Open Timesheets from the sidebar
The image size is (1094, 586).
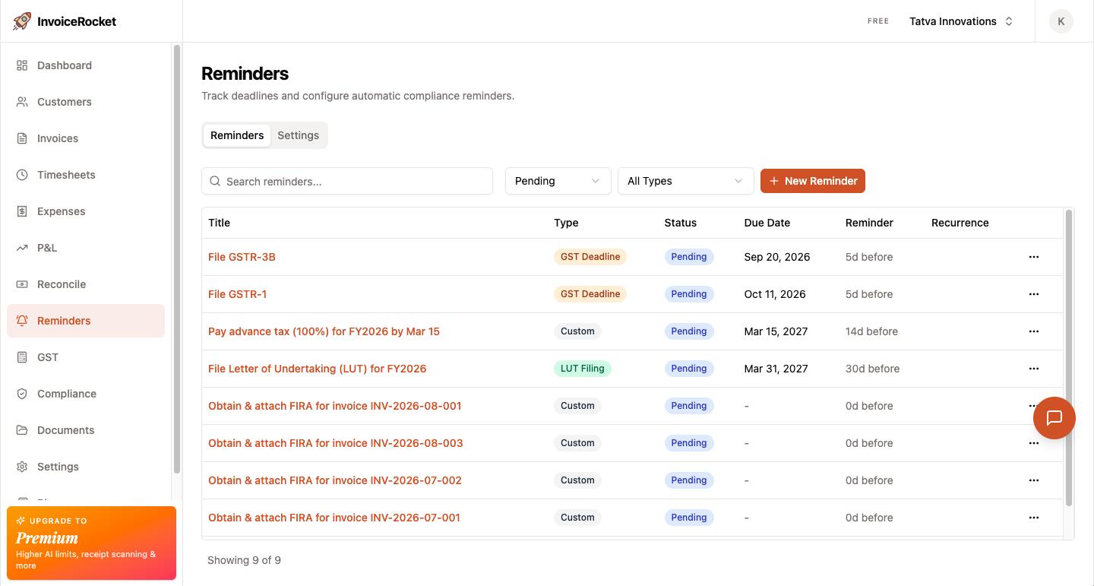pyautogui.click(x=86, y=175)
